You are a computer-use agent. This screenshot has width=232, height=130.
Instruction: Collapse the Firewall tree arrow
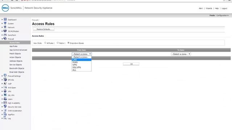click(x=2, y=39)
